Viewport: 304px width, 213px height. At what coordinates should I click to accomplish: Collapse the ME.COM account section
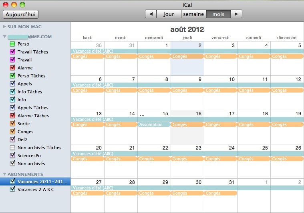(5, 36)
